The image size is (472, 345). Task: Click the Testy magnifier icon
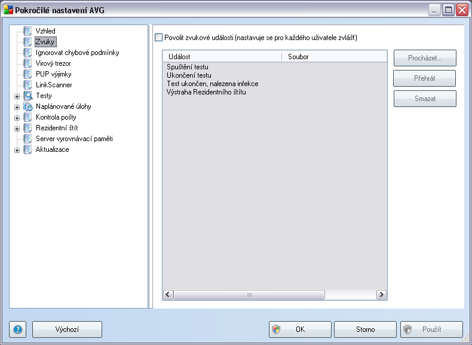click(27, 96)
